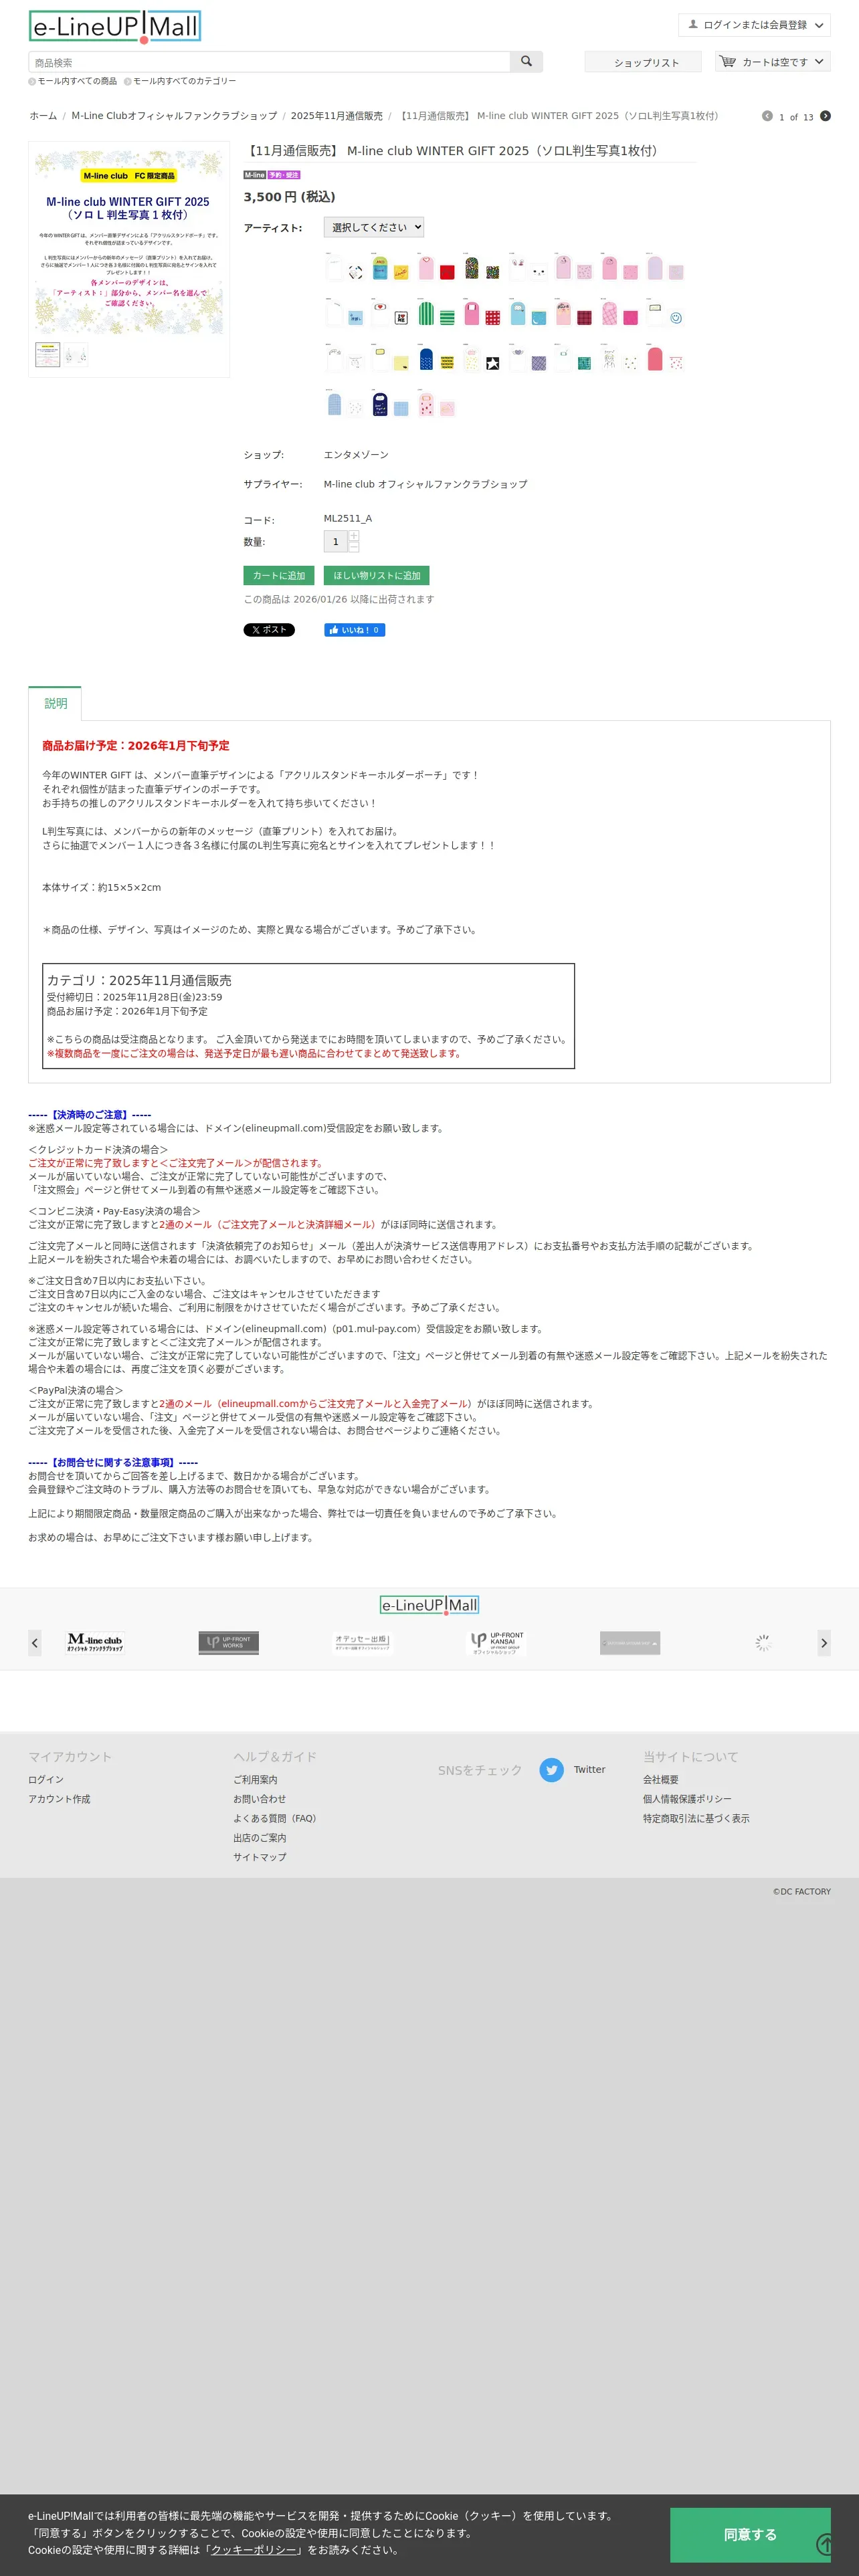859x2576 pixels.
Task: Open the store opening info footer link
Action: pyautogui.click(x=259, y=1838)
